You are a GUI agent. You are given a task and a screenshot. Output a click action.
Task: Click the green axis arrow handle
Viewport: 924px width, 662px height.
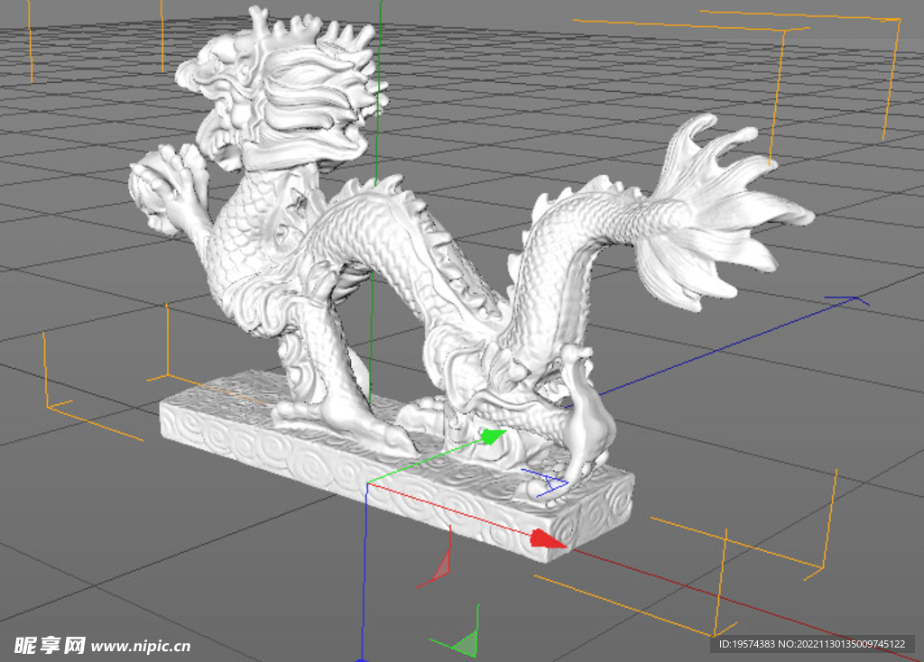tap(494, 437)
